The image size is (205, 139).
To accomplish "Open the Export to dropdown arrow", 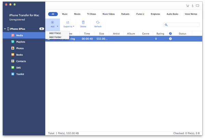I will 73,26.
